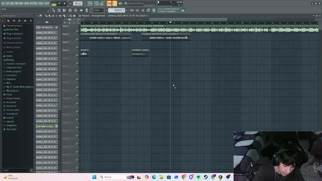Open the shopping cart store icon
Screen dimensions: 322x181
click(154, 10)
